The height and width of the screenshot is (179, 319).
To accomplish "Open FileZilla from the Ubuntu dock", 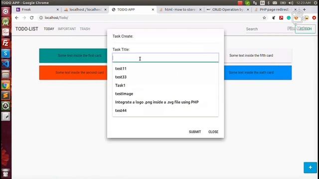I will [x=5, y=43].
